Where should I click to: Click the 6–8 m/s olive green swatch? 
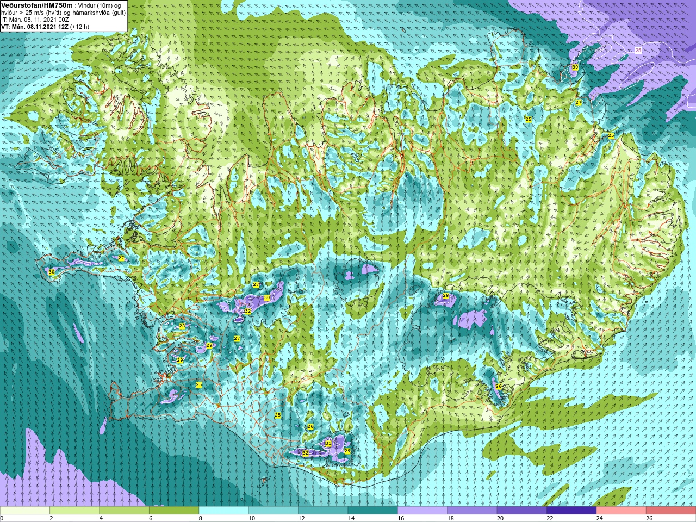174,511
